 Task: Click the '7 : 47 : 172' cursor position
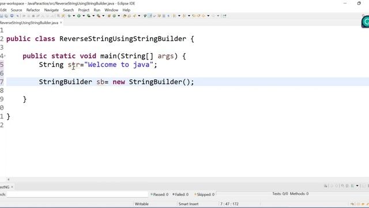coord(229,204)
